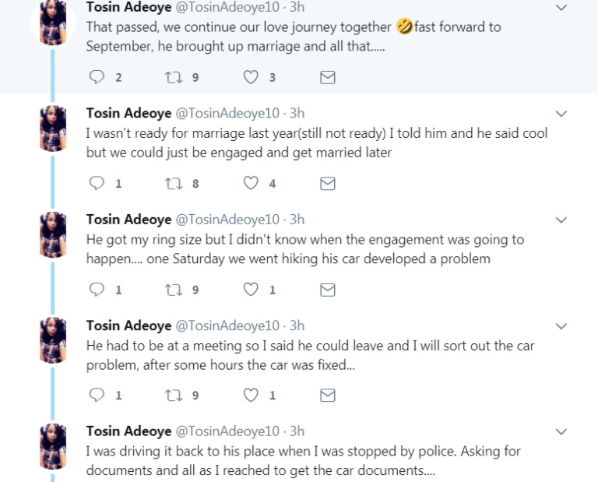Open Tosin Adeoye's name on the ring size tweet

[x=129, y=220]
